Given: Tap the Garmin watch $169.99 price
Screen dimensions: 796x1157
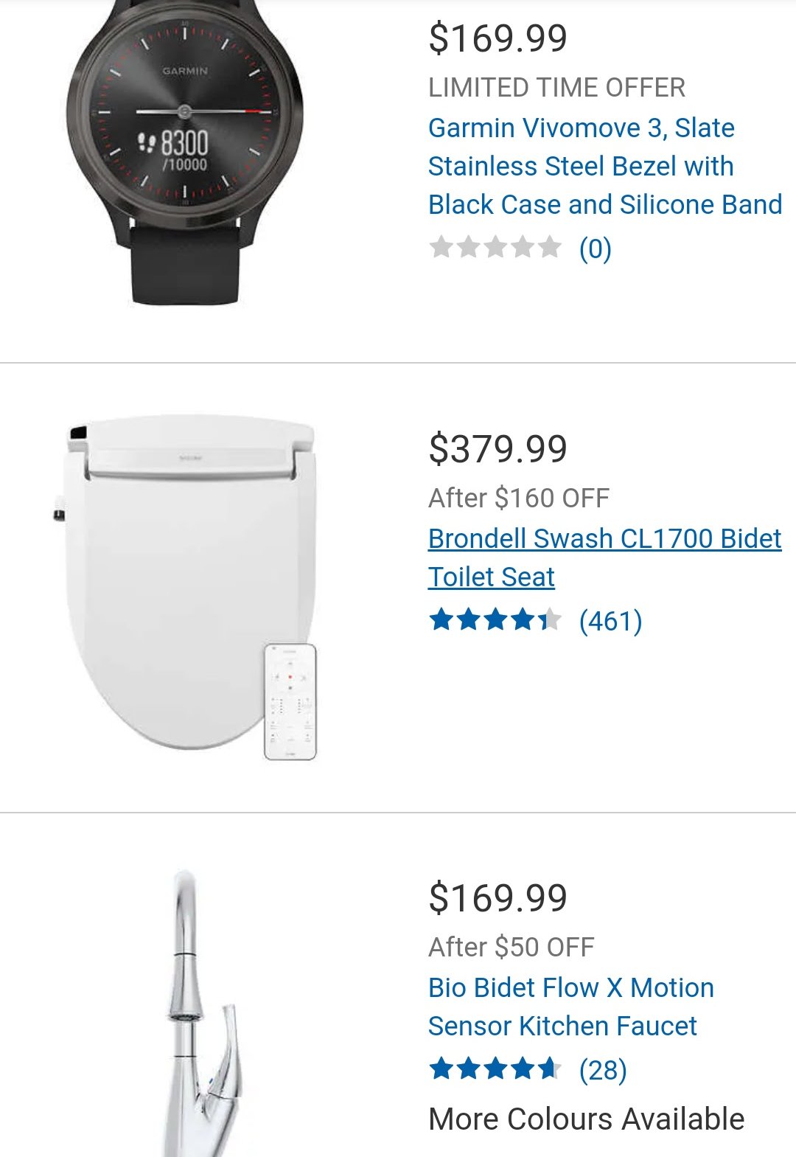Looking at the screenshot, I should 498,38.
